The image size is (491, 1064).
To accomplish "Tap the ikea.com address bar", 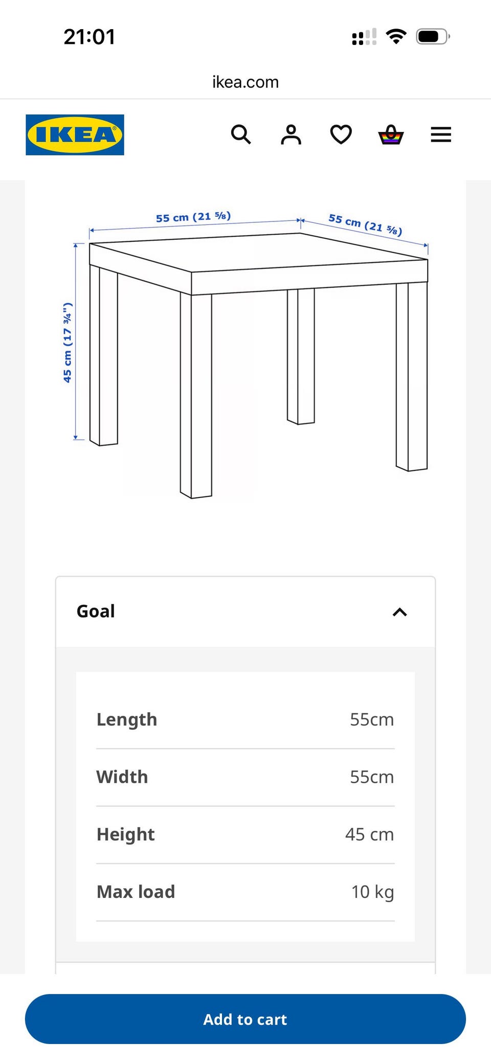I will point(245,82).
